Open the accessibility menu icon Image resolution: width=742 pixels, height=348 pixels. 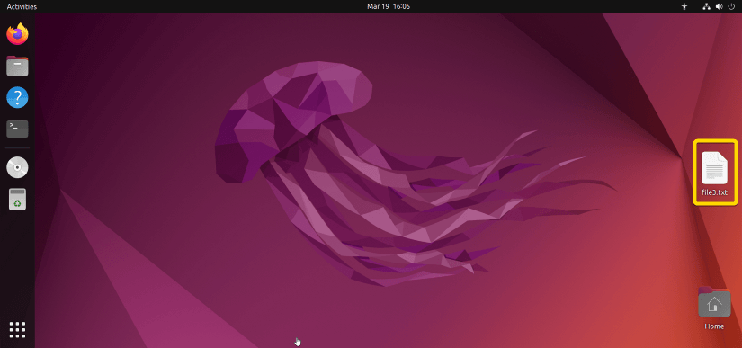click(684, 6)
